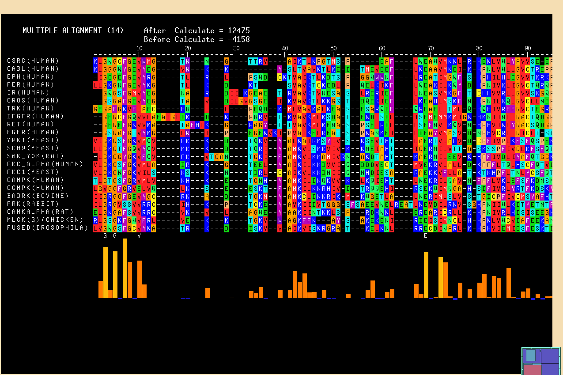Pick the PKC_ALPHA(HUMAN) sequence label
The width and height of the screenshot is (563, 375).
tap(45, 164)
